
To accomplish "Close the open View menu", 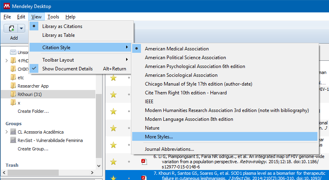I will click(x=36, y=17).
